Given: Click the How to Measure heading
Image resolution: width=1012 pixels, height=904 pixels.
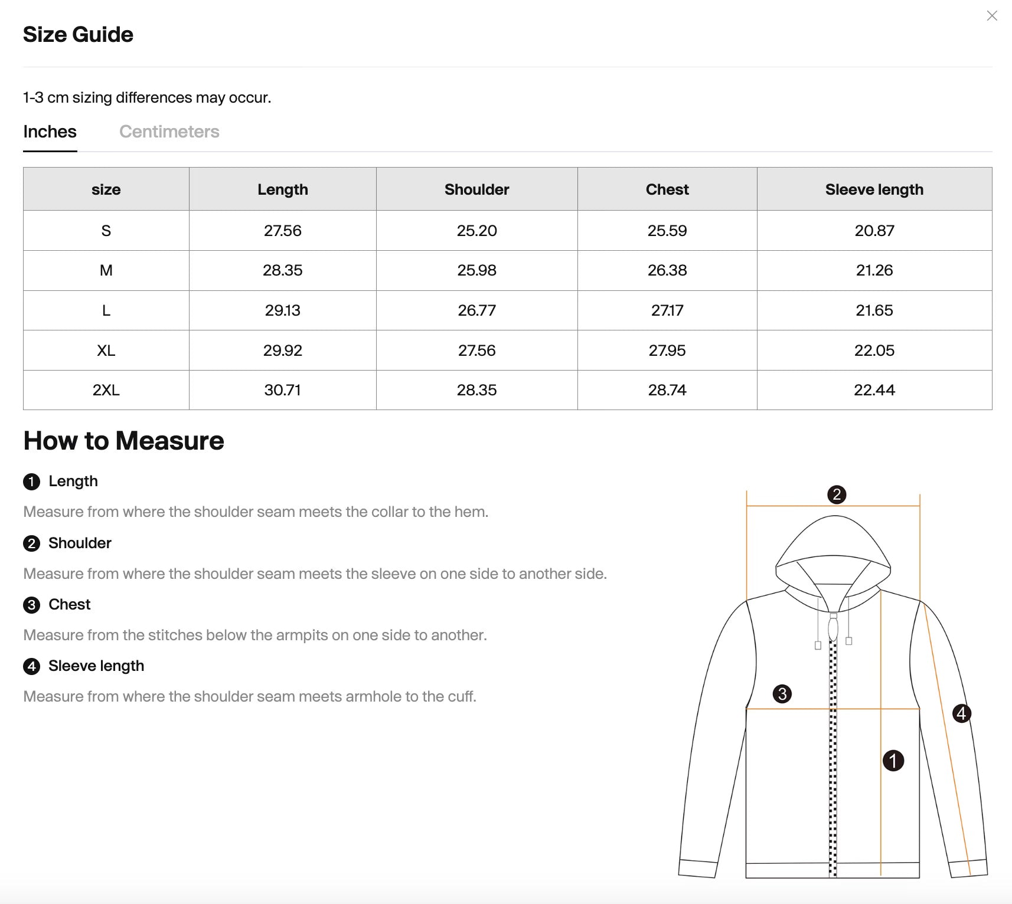Looking at the screenshot, I should 123,440.
